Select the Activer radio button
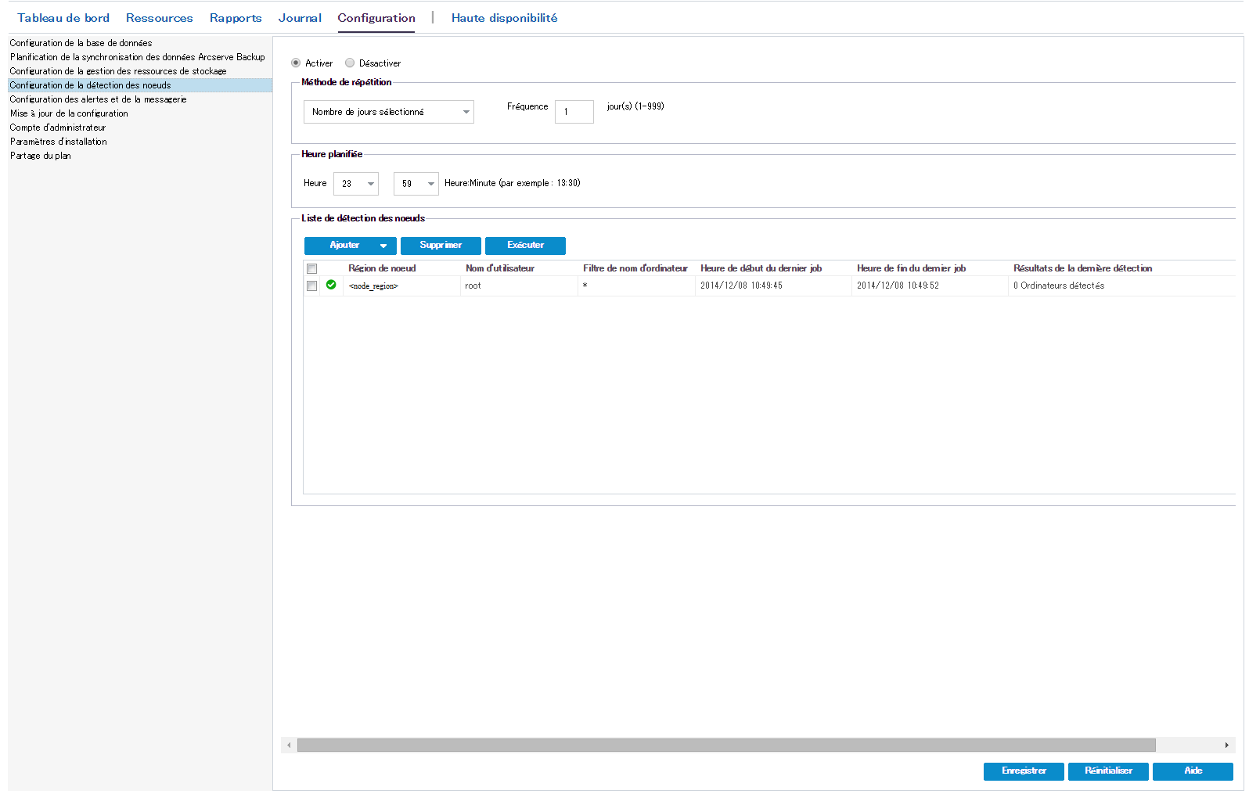 click(x=296, y=63)
